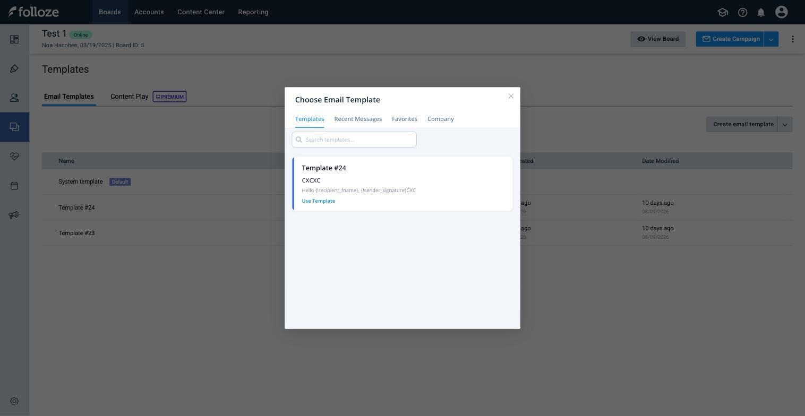Click the Name column header
The image size is (805, 416).
click(66, 161)
